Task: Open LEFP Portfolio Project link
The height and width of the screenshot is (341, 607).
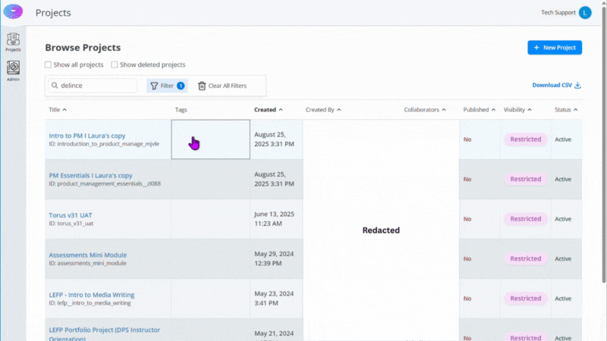Action: (x=104, y=333)
